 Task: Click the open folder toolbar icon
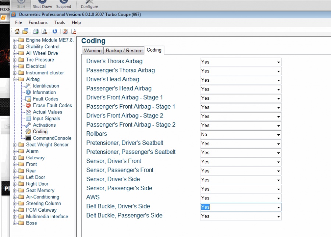pos(25,31)
